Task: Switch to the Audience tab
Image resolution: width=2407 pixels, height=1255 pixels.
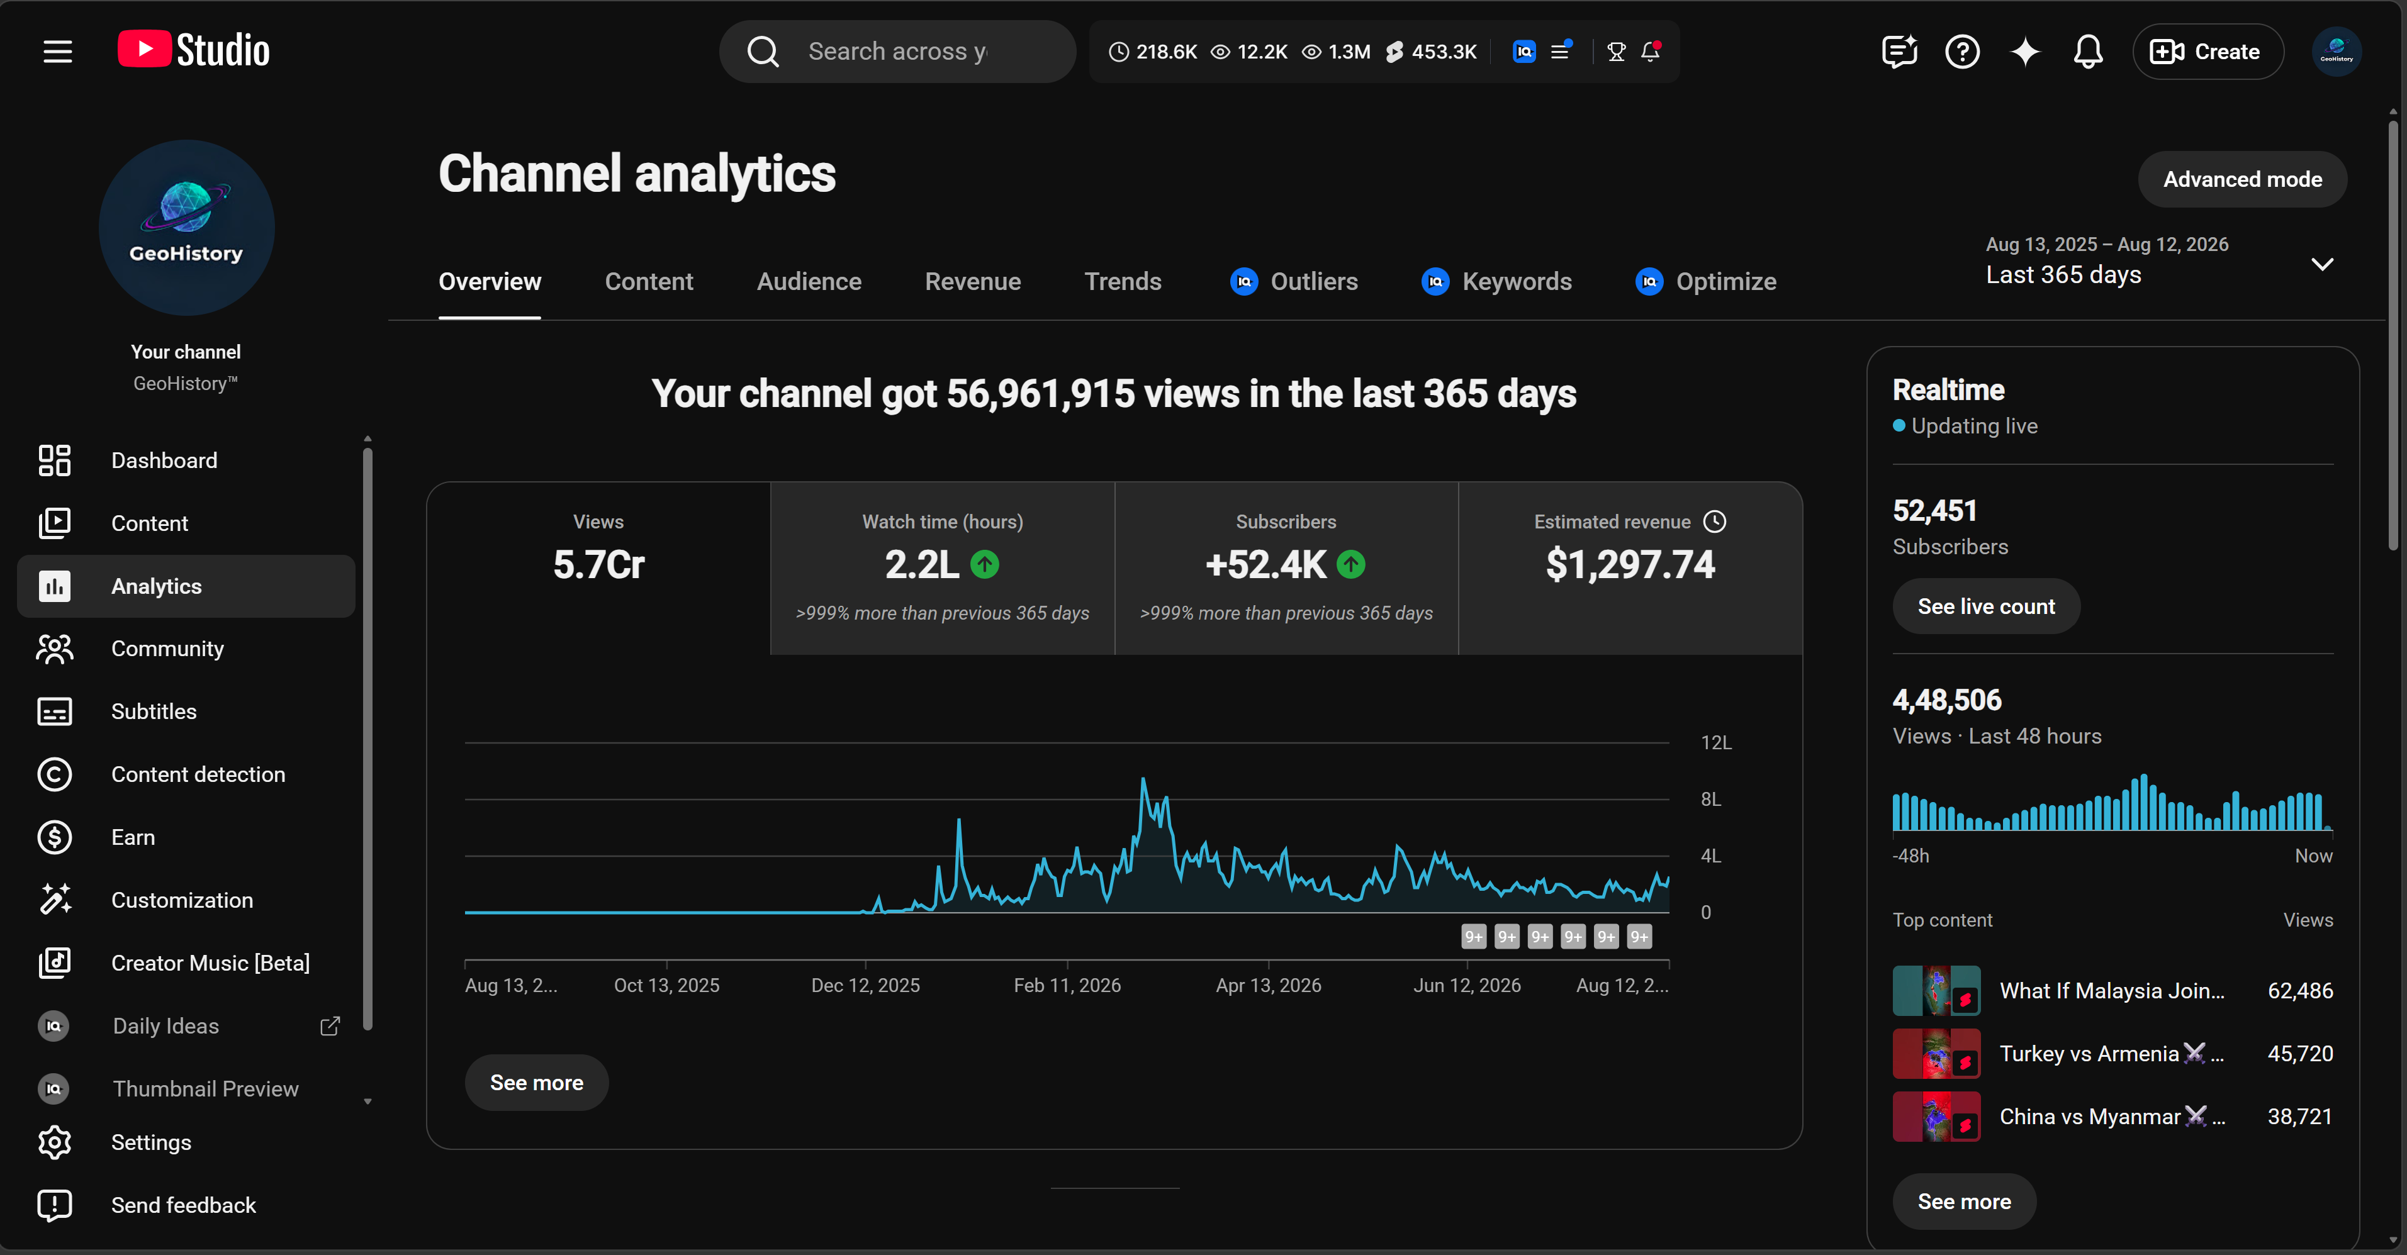Action: (808, 281)
